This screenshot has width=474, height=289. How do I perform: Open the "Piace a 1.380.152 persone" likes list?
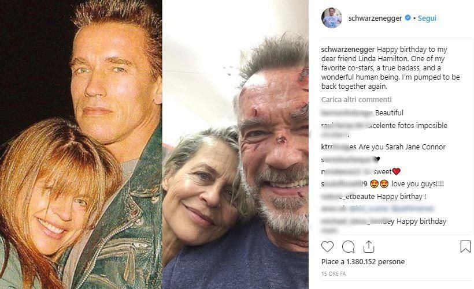point(363,262)
